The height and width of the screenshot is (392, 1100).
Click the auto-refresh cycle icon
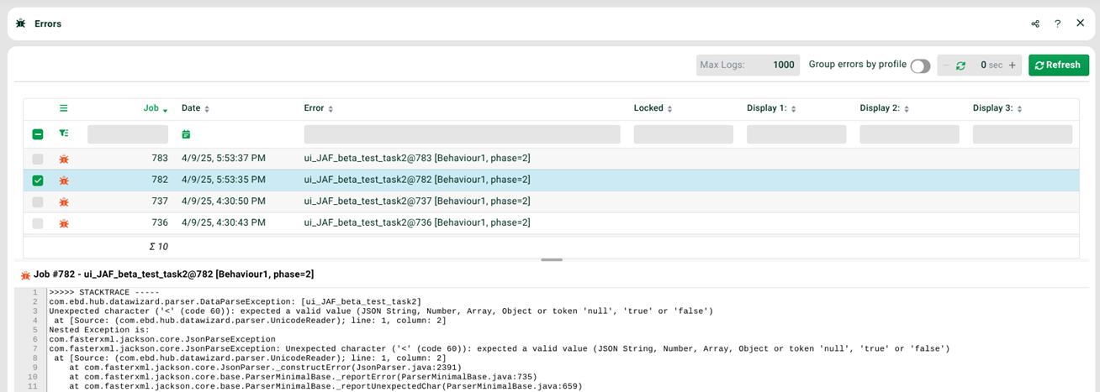pos(960,65)
